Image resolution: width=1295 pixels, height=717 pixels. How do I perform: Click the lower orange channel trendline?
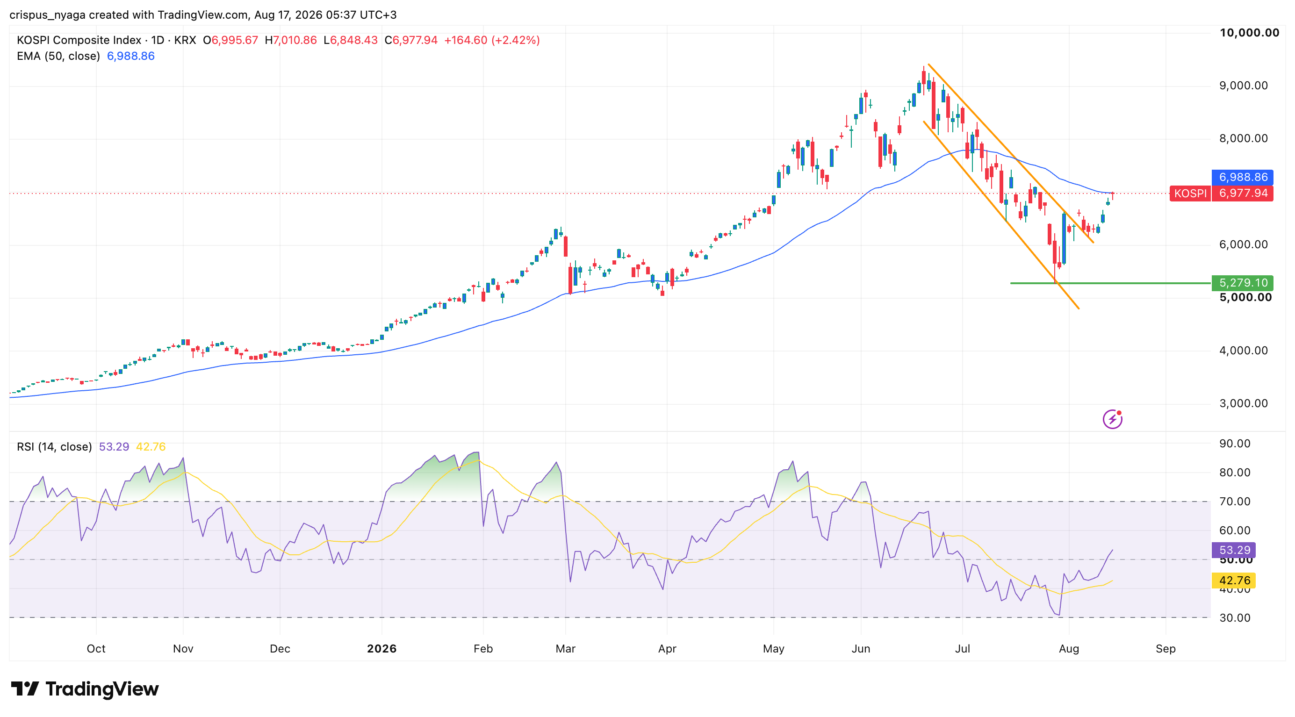click(1000, 215)
